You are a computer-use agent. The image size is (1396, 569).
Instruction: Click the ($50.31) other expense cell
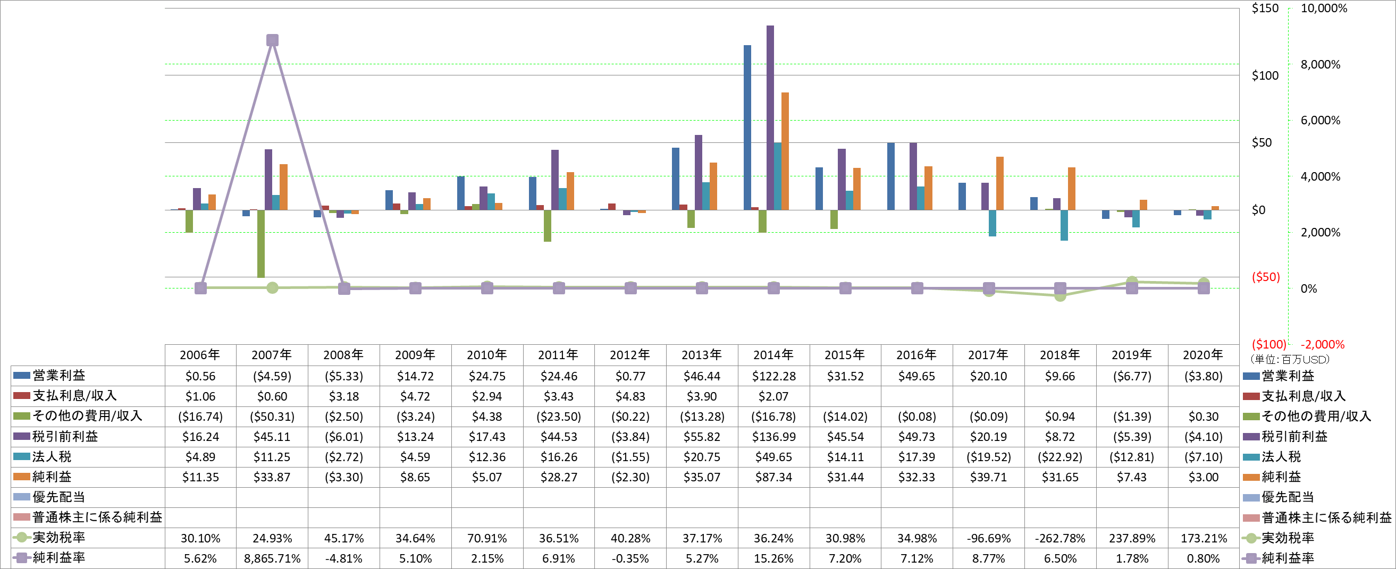[272, 417]
